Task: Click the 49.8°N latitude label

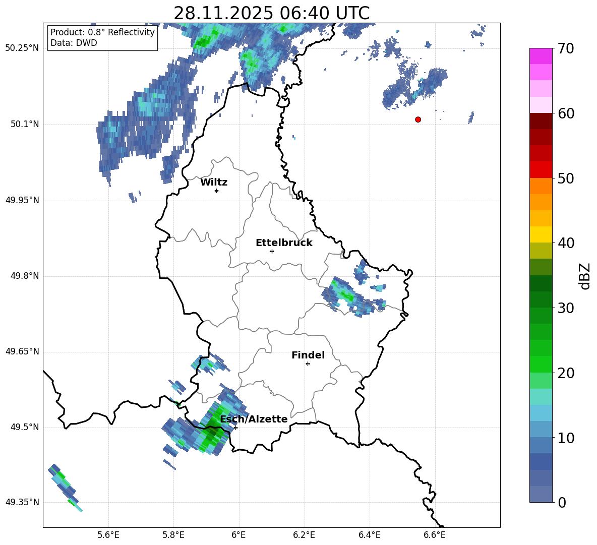Action: coord(25,276)
